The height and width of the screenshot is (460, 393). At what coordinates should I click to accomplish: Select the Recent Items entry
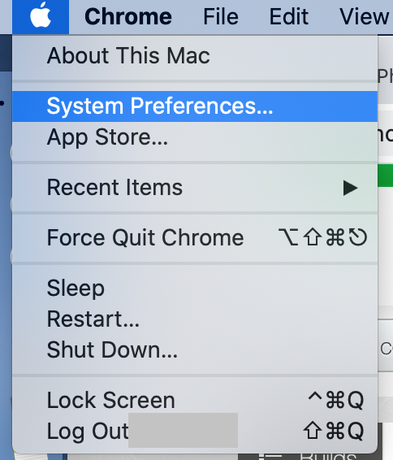195,188
